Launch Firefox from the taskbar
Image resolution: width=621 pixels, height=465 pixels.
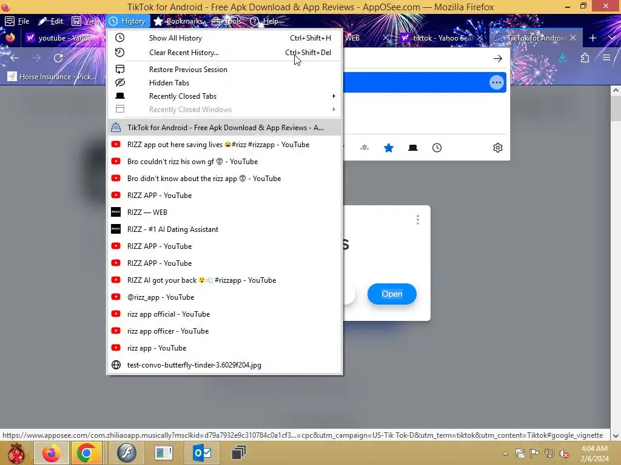click(52, 453)
